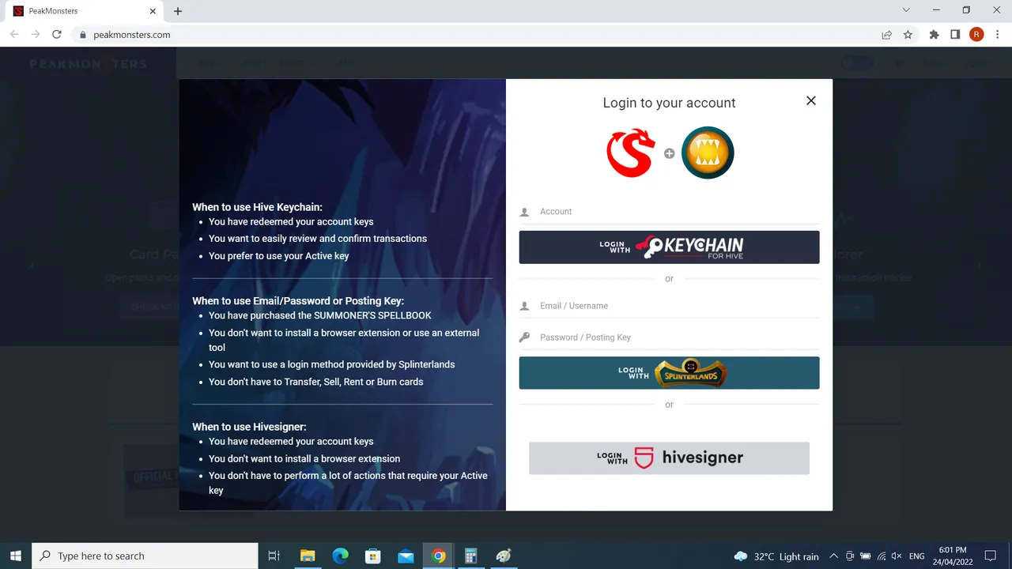Open a new browser tab
The height and width of the screenshot is (569, 1012).
tap(178, 11)
